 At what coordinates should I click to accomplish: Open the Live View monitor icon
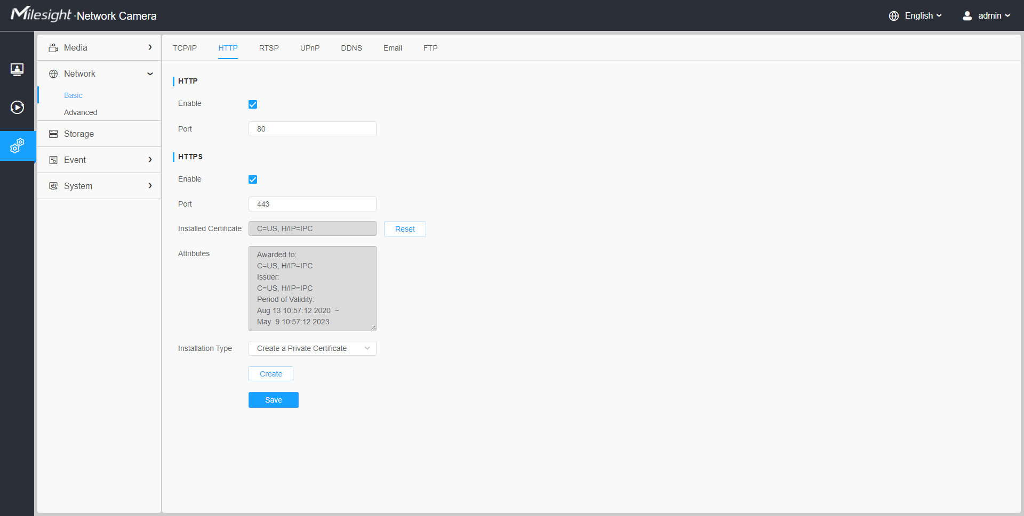pyautogui.click(x=17, y=69)
